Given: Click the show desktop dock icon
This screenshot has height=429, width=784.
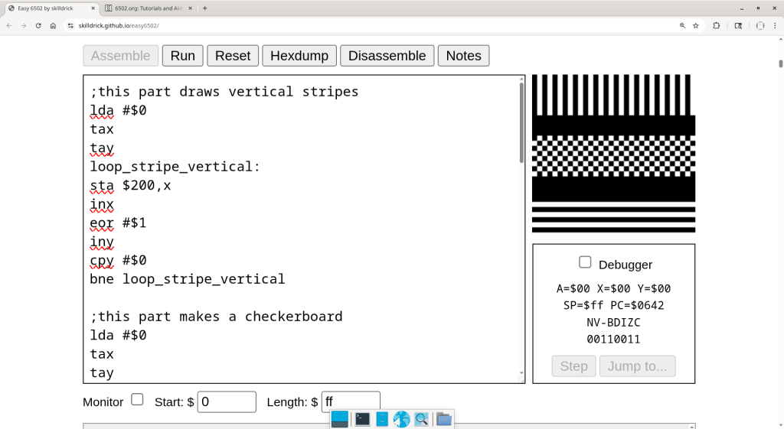Looking at the screenshot, I should click(x=340, y=419).
